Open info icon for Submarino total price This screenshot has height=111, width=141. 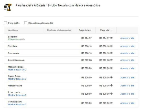click(111, 53)
